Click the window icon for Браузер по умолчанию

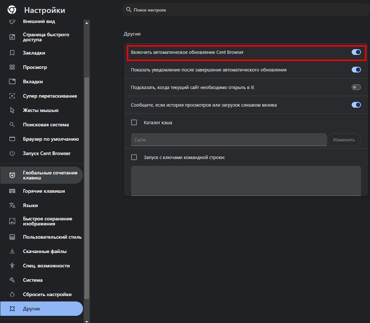(12, 139)
